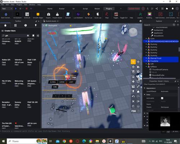Screen dimensions: 180x144
Task: Select the RoundedCube item in Explorer
Action: tap(158, 75)
